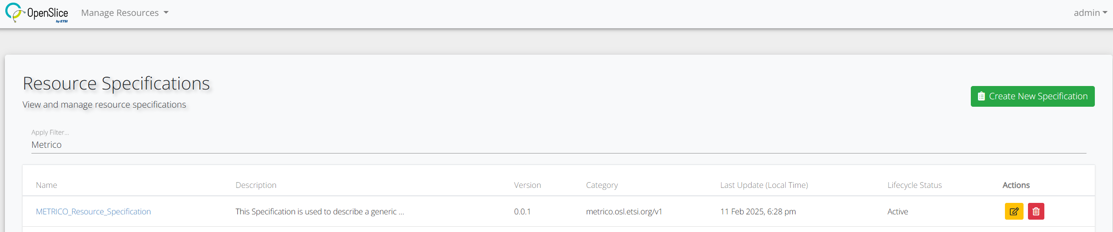
Task: Edit METRICO_Resource_Specification using the yellow pencil icon
Action: (1014, 211)
